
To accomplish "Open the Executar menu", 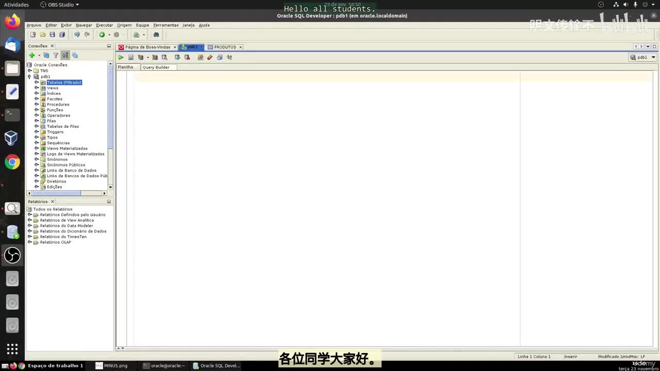I will [x=104, y=25].
